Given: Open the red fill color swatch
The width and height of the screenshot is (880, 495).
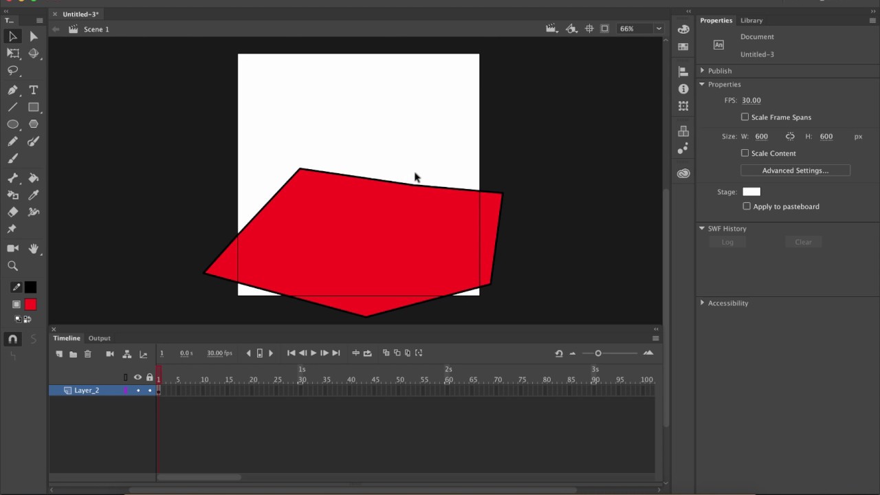Looking at the screenshot, I should tap(30, 305).
